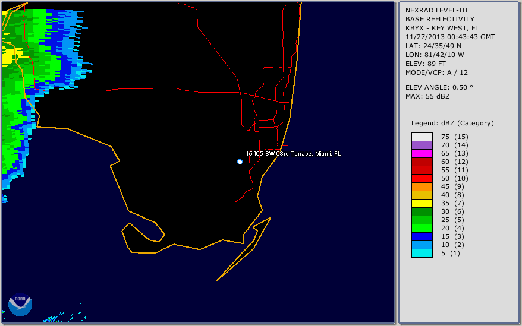Click the legend label 50 (10)
The height and width of the screenshot is (326, 522).
(455, 178)
